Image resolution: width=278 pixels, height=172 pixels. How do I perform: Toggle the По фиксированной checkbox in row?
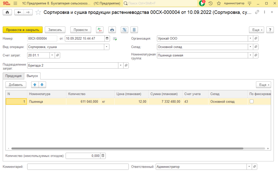252,101
